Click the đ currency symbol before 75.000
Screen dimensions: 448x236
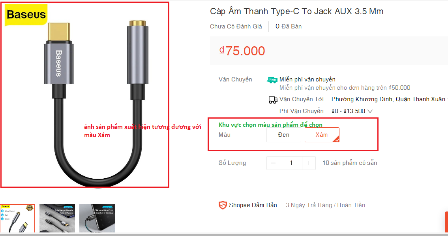[x=222, y=50]
